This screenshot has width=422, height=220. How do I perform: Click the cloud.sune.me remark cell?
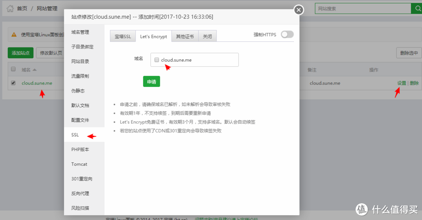(x=325, y=83)
